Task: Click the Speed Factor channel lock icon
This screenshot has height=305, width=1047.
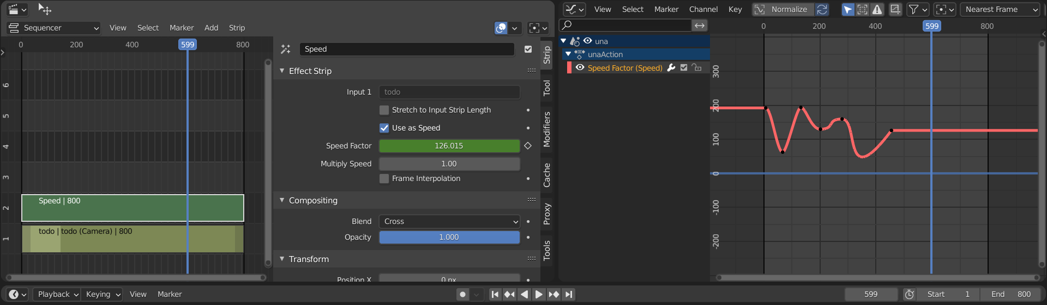Action: coord(696,68)
